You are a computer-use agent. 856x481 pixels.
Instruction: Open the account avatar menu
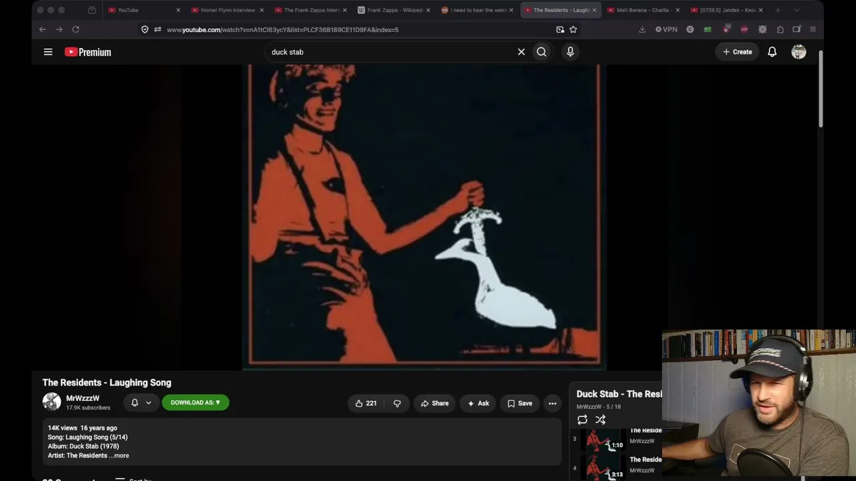(x=798, y=51)
